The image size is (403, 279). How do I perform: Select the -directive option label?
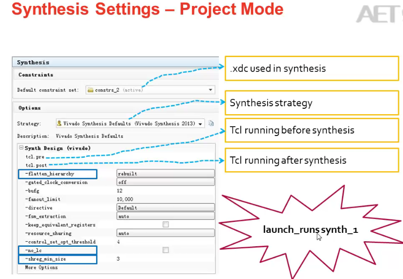pos(39,208)
